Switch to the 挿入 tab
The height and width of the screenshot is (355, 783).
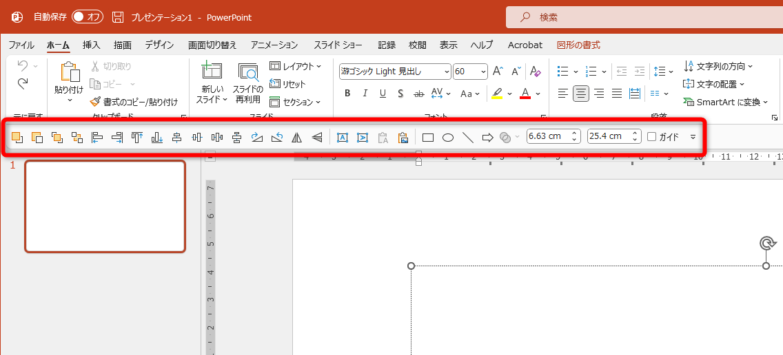point(92,45)
